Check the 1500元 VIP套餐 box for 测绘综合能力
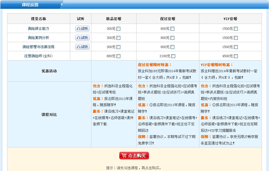 coord(236,29)
